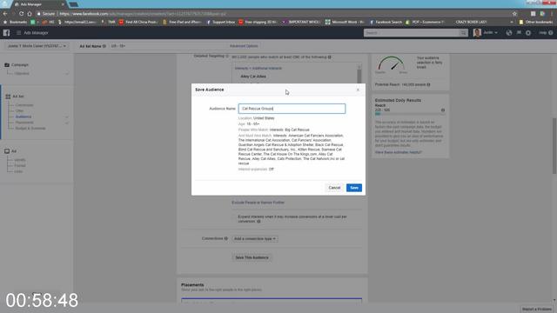The width and height of the screenshot is (557, 313).
Task: Select Placements under Ad Set
Action: [x=24, y=123]
